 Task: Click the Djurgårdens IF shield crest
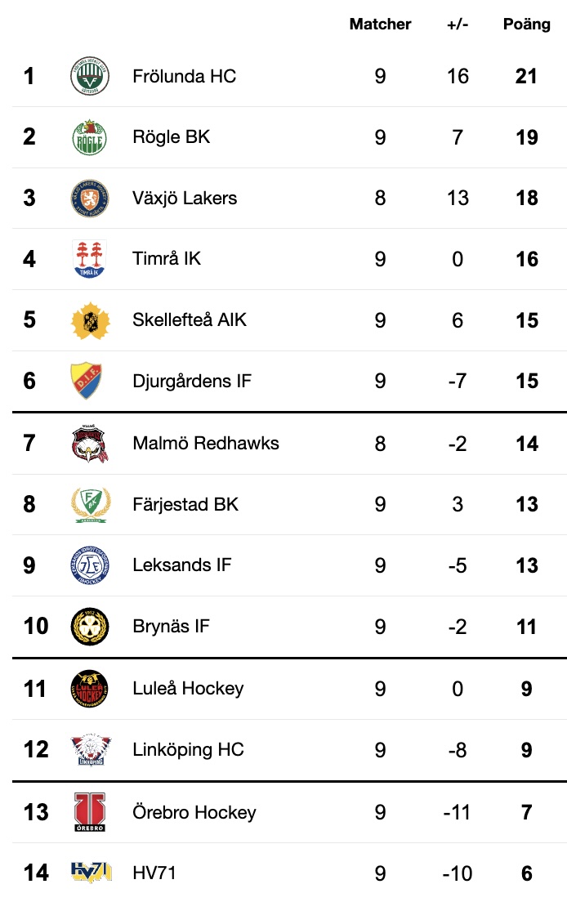[87, 381]
